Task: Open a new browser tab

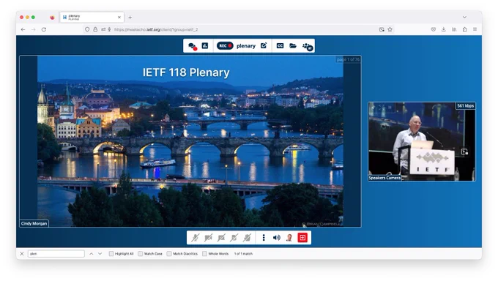Action: tap(130, 18)
